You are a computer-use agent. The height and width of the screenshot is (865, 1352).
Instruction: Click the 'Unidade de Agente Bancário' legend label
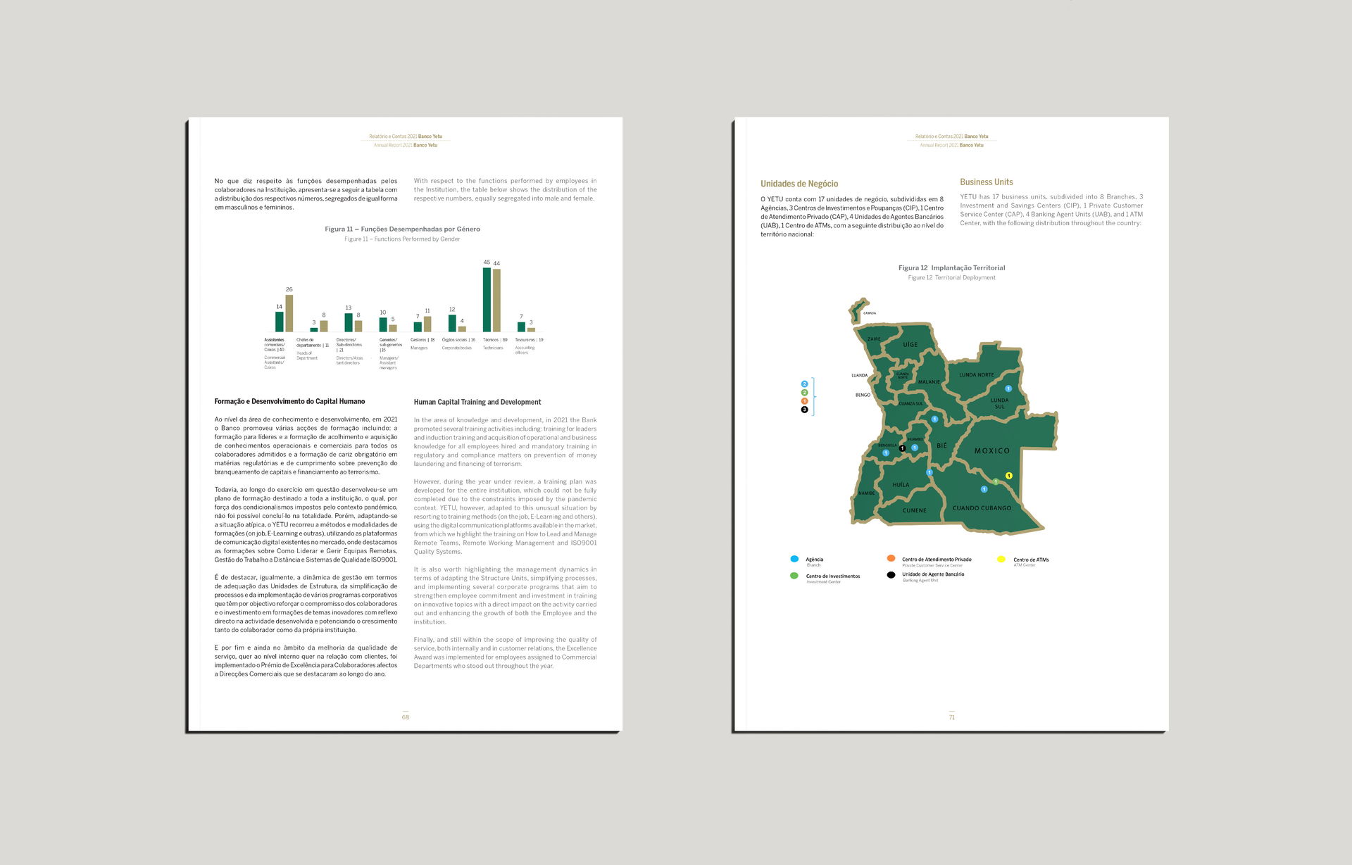click(x=933, y=574)
